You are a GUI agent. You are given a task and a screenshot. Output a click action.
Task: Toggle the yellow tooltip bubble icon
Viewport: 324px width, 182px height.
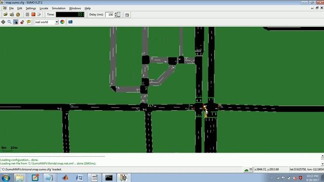tap(28, 22)
